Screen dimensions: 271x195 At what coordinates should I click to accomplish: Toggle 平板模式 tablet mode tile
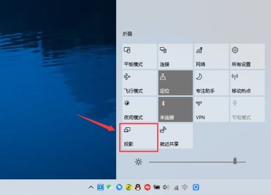139,56
